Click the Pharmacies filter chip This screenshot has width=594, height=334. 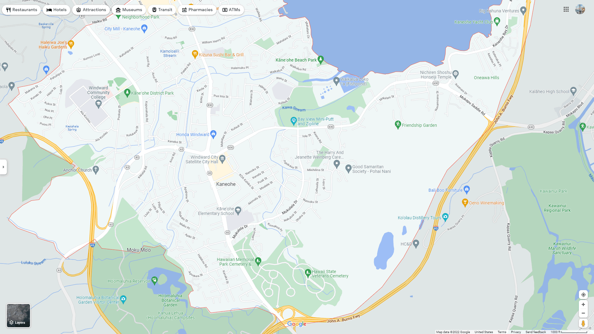tap(197, 10)
